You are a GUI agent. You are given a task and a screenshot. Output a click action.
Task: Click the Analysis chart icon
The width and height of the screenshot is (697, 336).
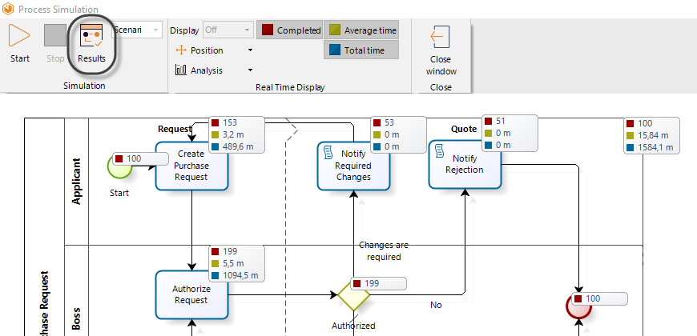pos(181,70)
